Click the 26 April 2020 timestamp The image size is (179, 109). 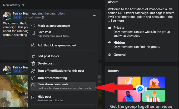pos(32,18)
